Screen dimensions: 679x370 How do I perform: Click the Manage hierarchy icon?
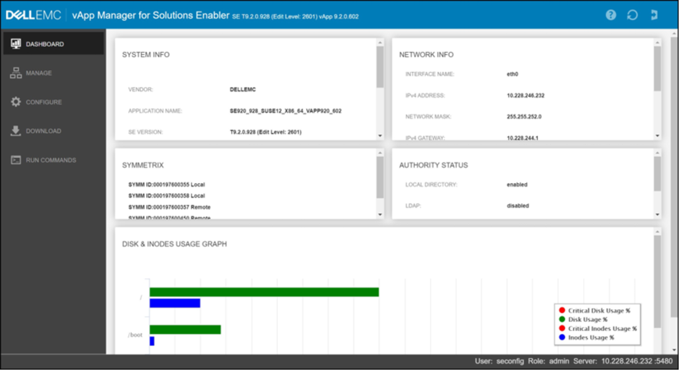pos(16,73)
